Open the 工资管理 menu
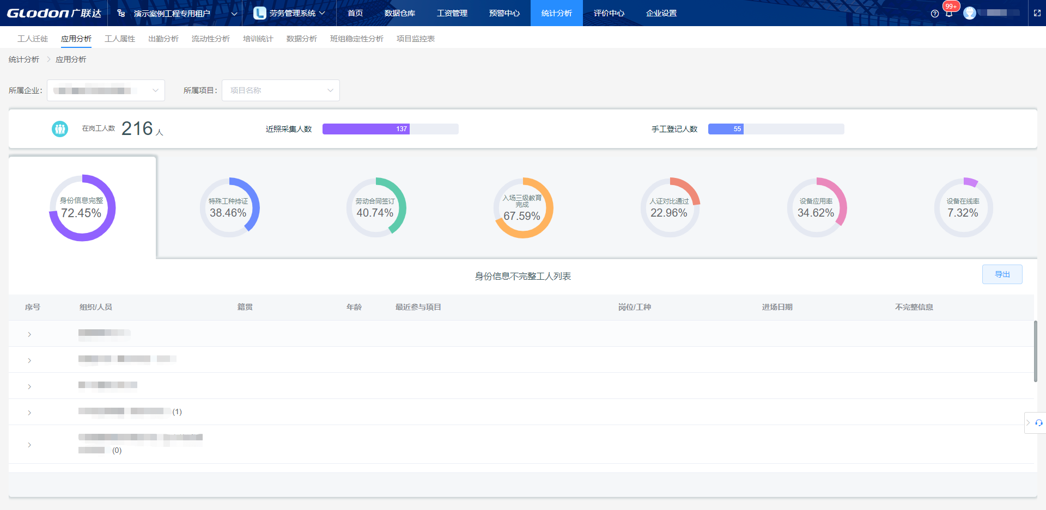 (x=452, y=13)
